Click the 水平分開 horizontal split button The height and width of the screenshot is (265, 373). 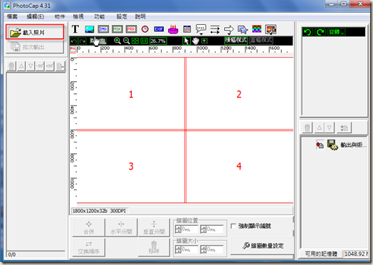[x=121, y=228]
